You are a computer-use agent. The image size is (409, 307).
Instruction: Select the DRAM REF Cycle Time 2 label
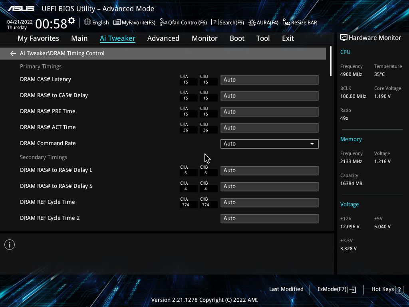50,218
